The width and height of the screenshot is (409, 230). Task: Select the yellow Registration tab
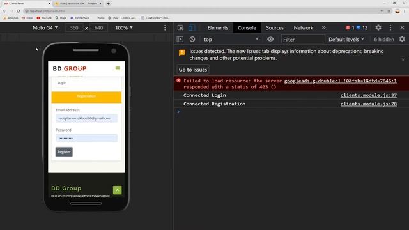click(86, 97)
